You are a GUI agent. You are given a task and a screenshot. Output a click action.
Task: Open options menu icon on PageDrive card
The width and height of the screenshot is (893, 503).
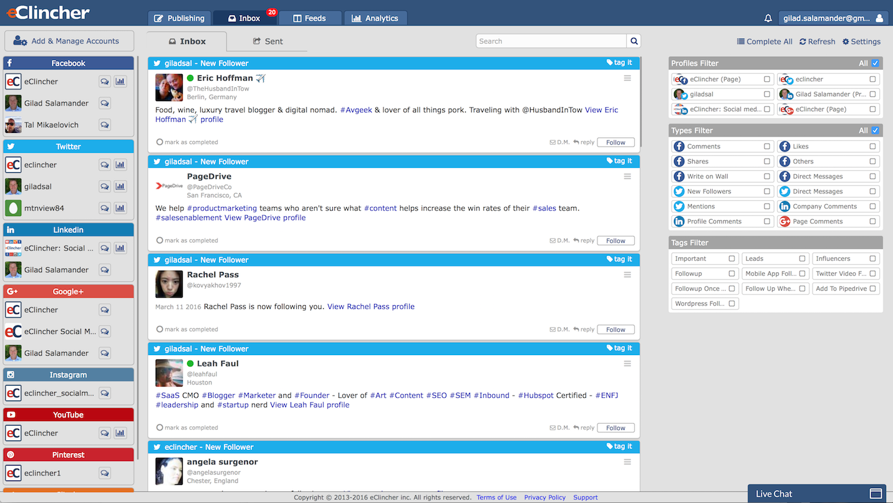(x=627, y=177)
